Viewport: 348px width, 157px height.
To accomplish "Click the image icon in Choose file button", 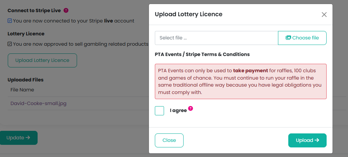I will (x=288, y=38).
